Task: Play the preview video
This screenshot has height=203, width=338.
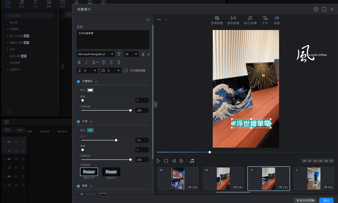Action: tap(158, 161)
